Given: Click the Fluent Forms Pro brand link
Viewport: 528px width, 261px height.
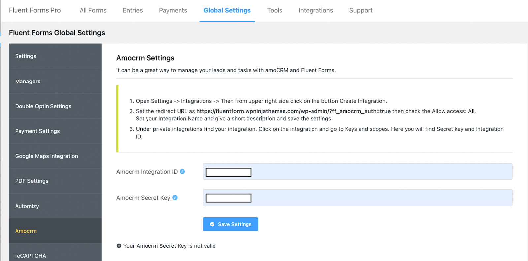Looking at the screenshot, I should tap(35, 10).
